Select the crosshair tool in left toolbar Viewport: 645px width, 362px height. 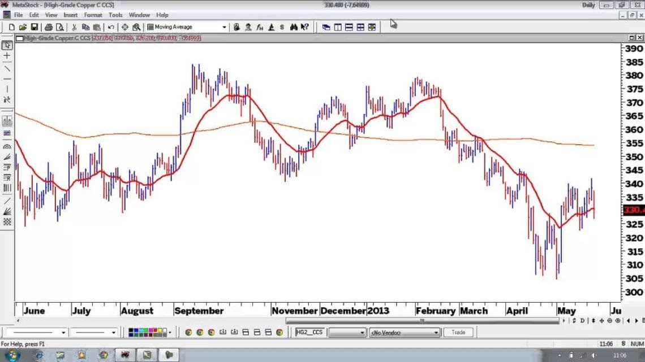7,56
